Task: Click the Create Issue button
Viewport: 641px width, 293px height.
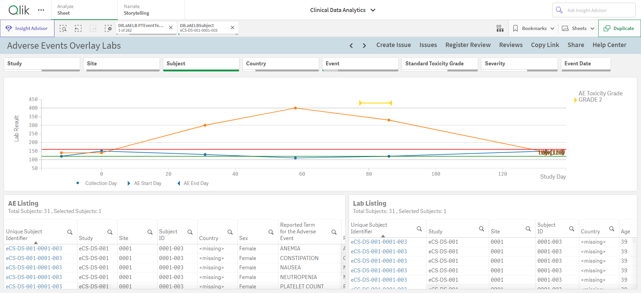Action: [394, 45]
